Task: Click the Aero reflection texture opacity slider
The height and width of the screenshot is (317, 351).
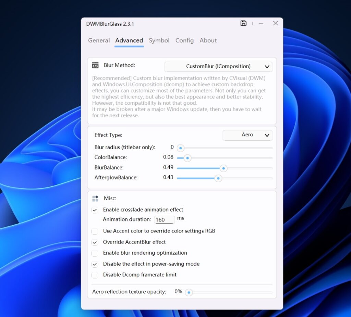Action: pyautogui.click(x=189, y=292)
